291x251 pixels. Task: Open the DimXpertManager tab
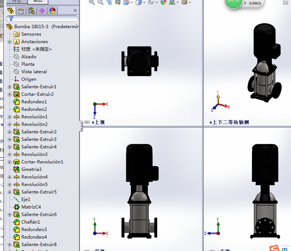click(x=42, y=11)
